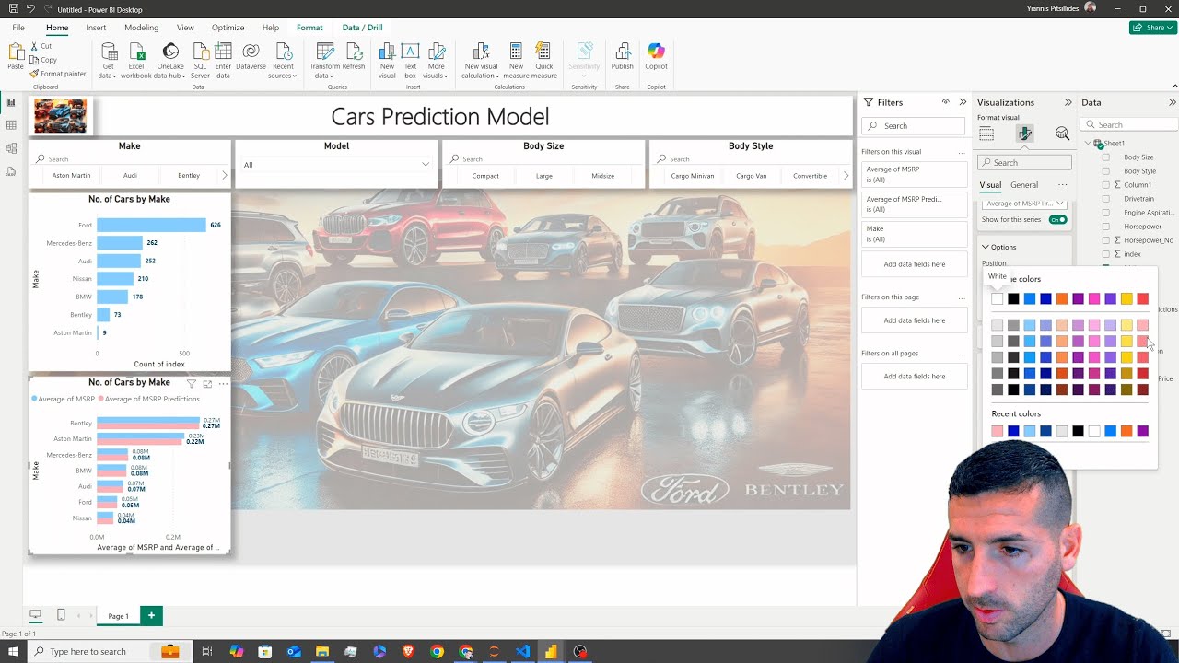This screenshot has width=1179, height=663.
Task: Open Copilot from the ribbon
Action: coord(656,57)
